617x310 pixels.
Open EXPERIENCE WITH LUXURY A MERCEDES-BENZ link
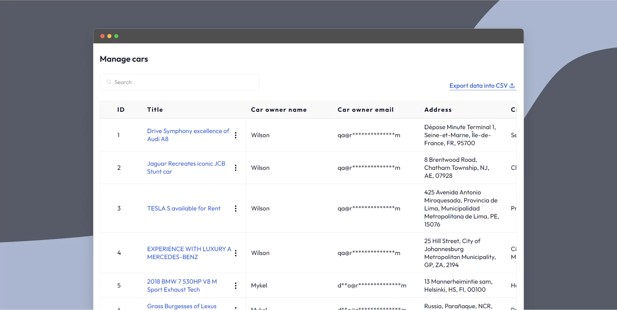(x=189, y=253)
